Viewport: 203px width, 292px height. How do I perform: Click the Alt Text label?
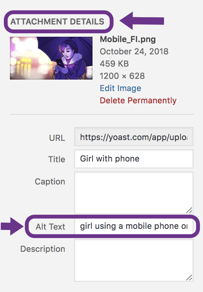[50, 227]
